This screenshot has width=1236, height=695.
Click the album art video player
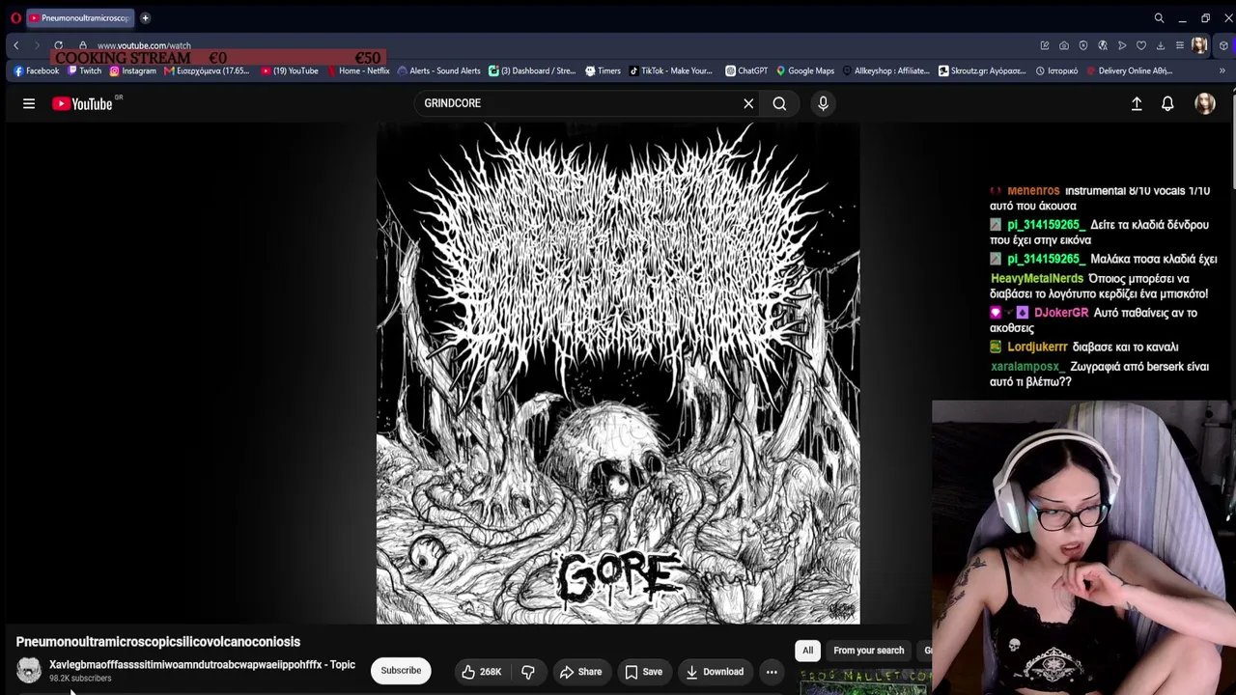pyautogui.click(x=618, y=374)
